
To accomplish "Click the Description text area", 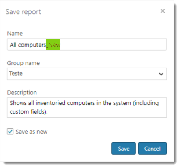I will tap(87, 107).
